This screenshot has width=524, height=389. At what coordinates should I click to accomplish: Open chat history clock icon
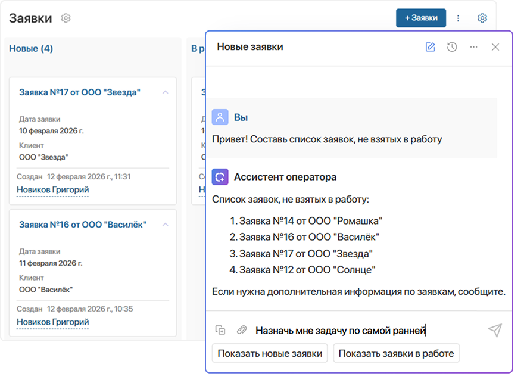tap(452, 47)
